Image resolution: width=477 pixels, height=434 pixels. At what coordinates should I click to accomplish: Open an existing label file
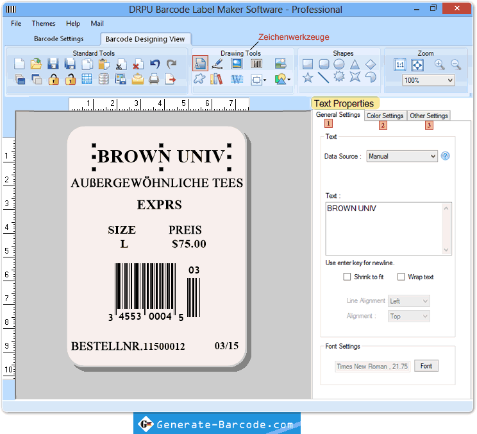click(36, 64)
